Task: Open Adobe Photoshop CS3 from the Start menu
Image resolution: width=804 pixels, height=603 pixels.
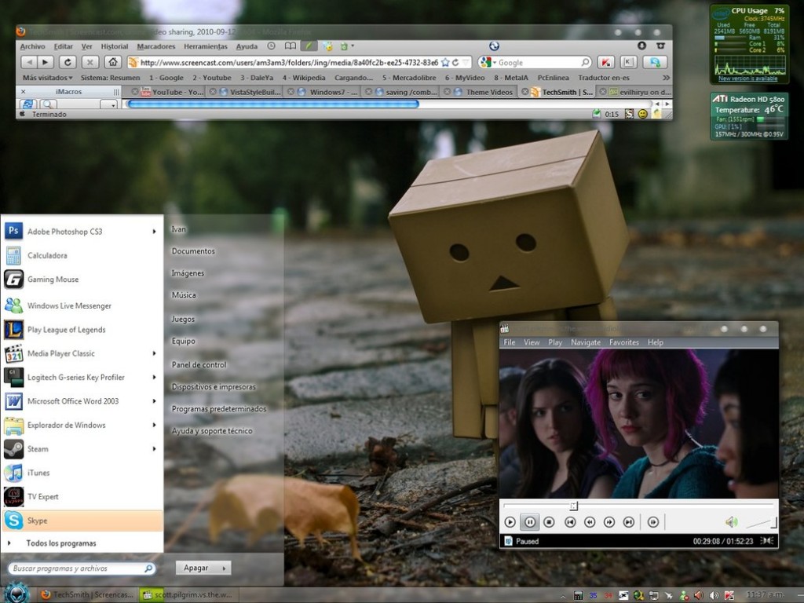Action: tap(63, 231)
